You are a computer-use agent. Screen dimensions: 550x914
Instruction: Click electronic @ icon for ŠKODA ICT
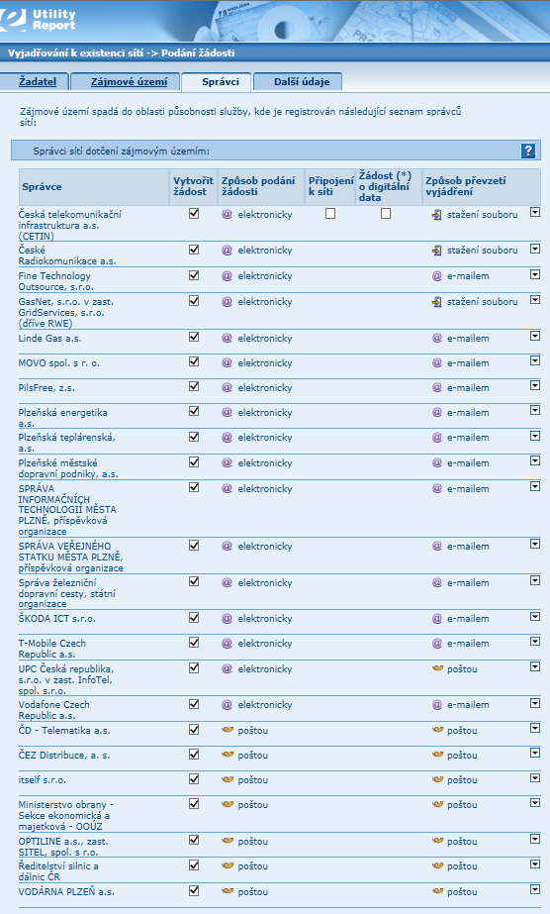(x=227, y=619)
